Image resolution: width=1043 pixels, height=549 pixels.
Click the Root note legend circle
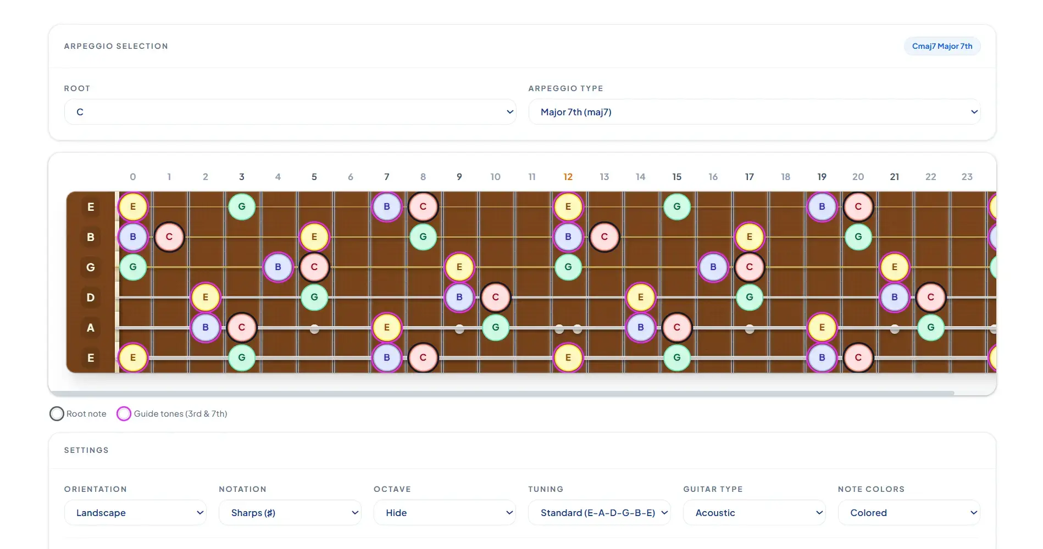coord(57,414)
